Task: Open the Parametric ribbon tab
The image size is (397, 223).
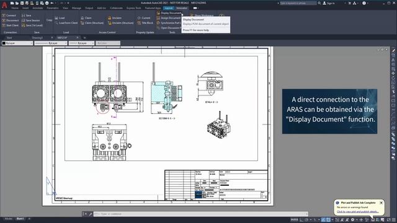Action: click(x=53, y=8)
